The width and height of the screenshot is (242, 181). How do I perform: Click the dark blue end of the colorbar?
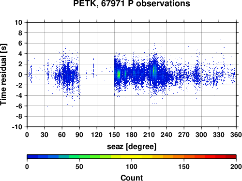(x=32, y=157)
